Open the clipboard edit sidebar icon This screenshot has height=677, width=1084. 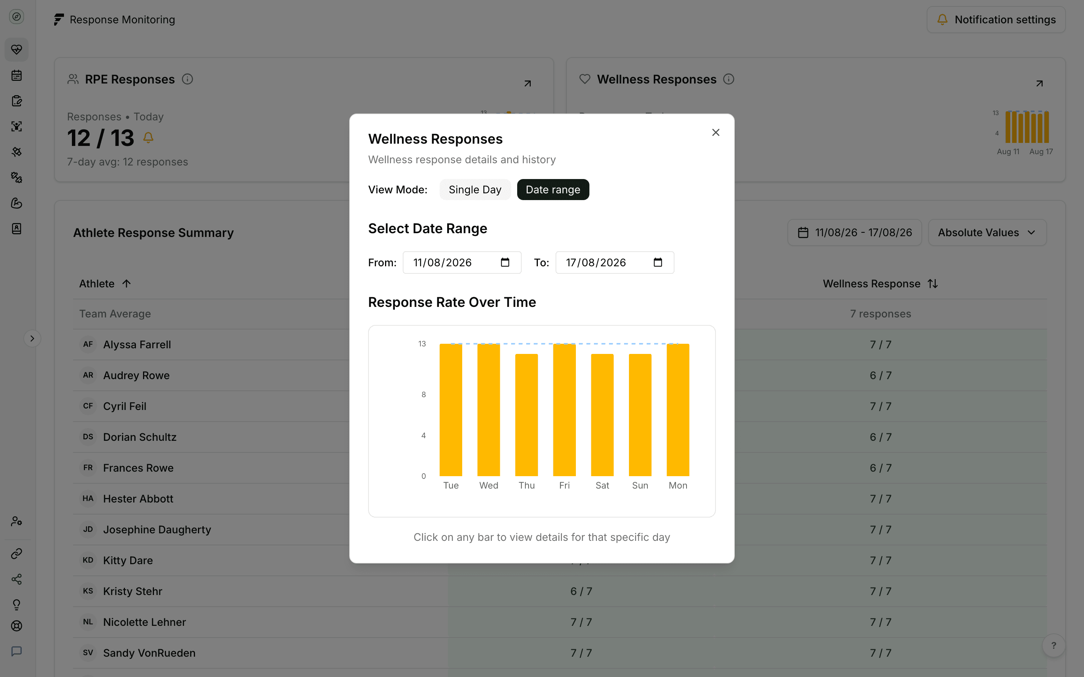pyautogui.click(x=17, y=101)
